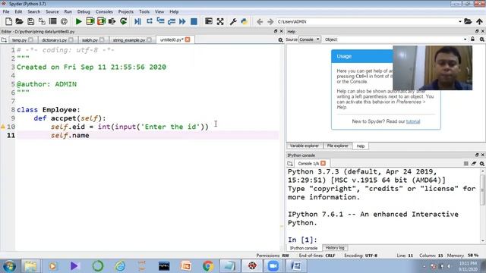Open Projects menu

pyautogui.click(x=125, y=11)
